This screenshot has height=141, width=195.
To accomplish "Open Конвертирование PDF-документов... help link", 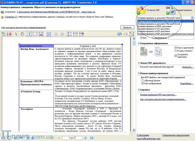I will point(158,95).
